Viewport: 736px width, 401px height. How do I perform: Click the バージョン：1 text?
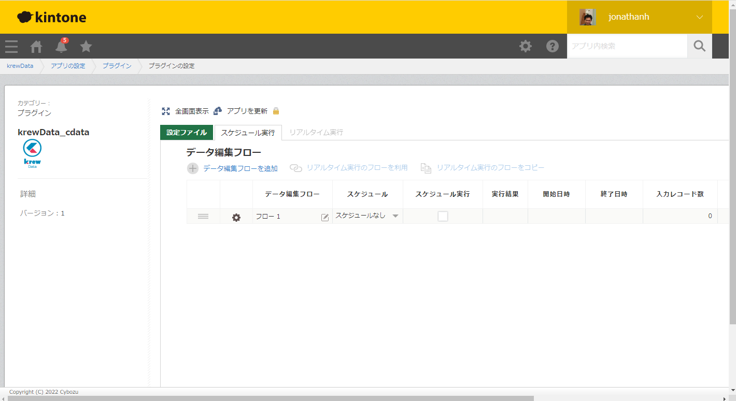tap(43, 213)
